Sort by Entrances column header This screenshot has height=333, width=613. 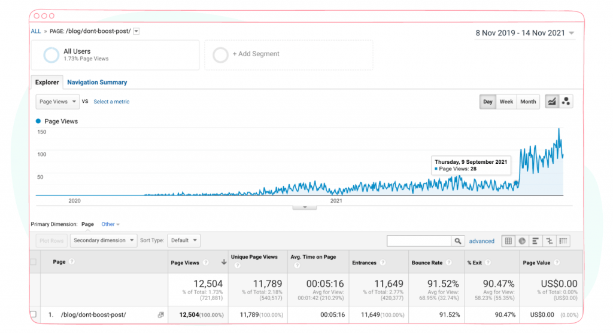(364, 262)
